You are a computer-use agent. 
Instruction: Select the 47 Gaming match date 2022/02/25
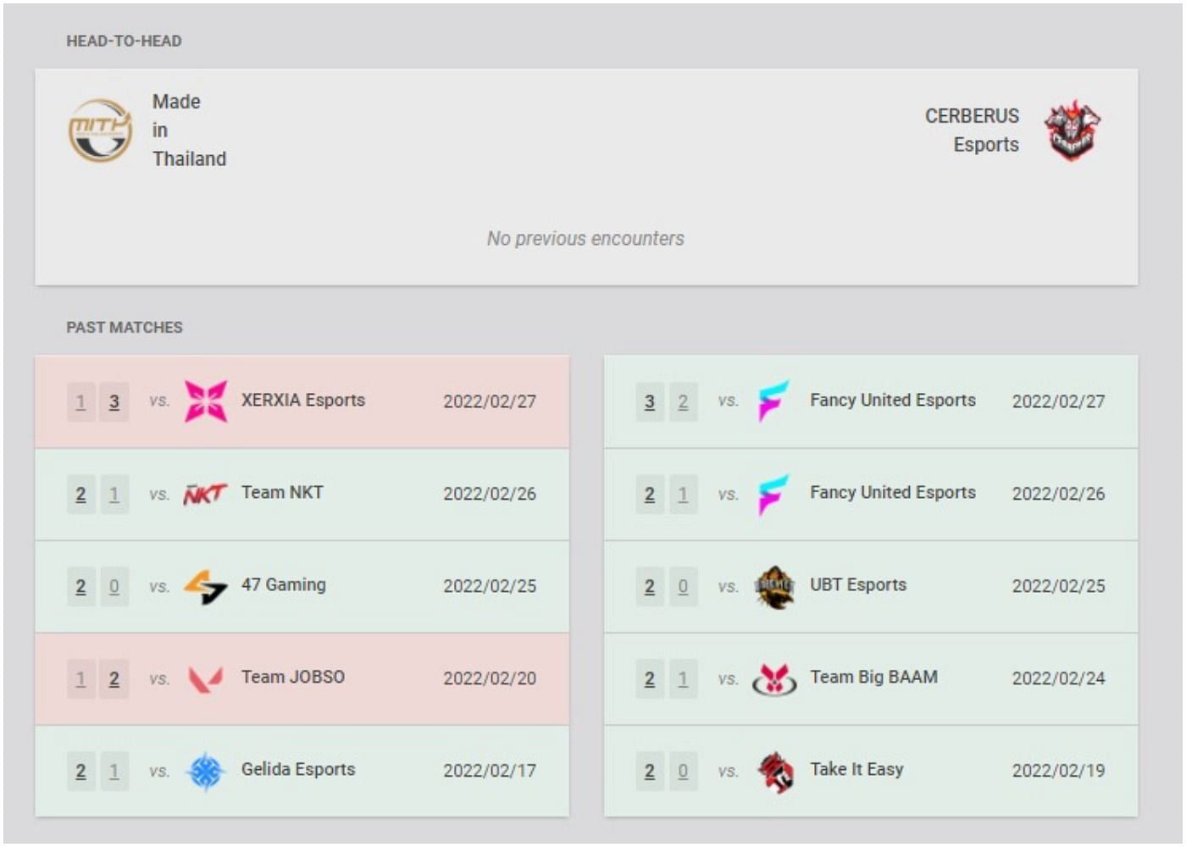490,586
